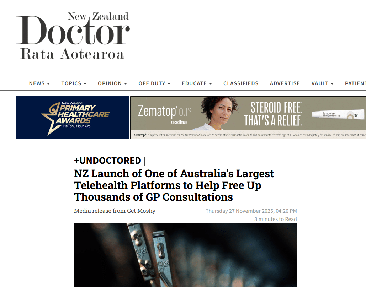Click the Vault menu caret arrow
The width and height of the screenshot is (366, 287).
coord(332,84)
